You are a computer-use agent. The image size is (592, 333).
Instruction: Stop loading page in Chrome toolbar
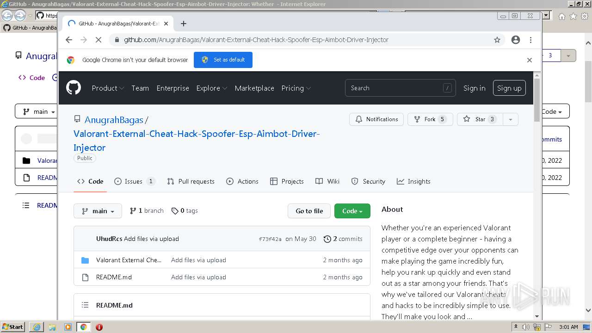(x=98, y=40)
